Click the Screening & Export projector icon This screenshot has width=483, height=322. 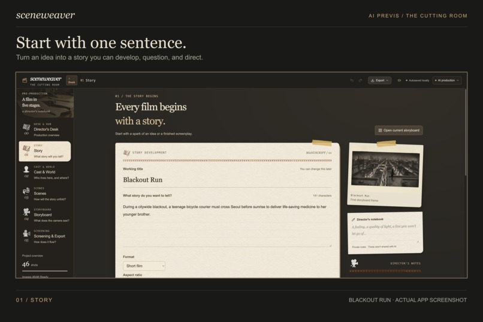click(26, 233)
